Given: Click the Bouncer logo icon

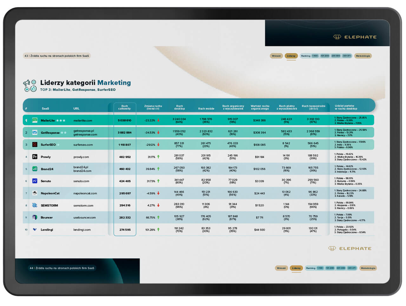Looking at the screenshot, I should [35, 217].
